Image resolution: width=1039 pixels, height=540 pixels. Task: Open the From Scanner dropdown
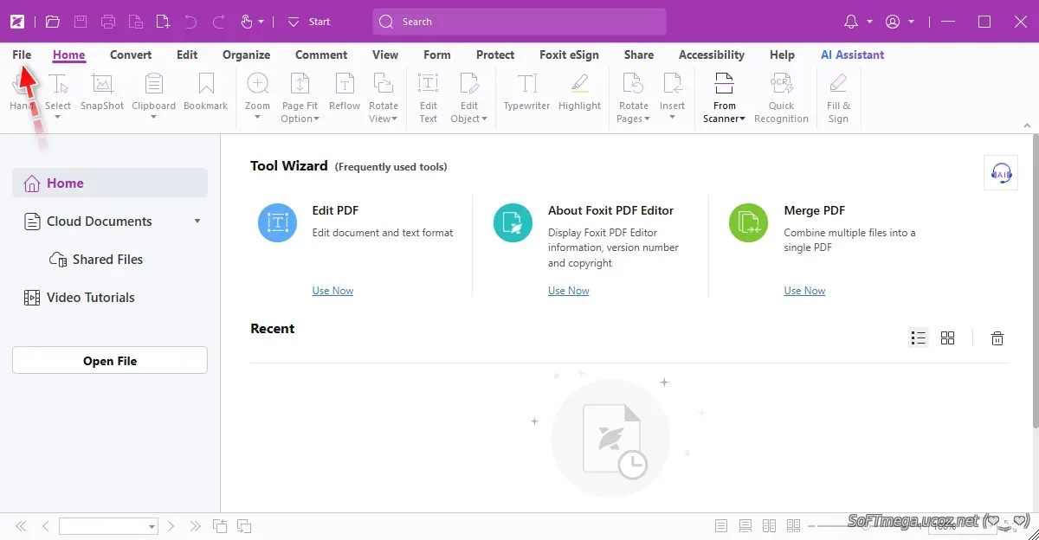point(724,119)
